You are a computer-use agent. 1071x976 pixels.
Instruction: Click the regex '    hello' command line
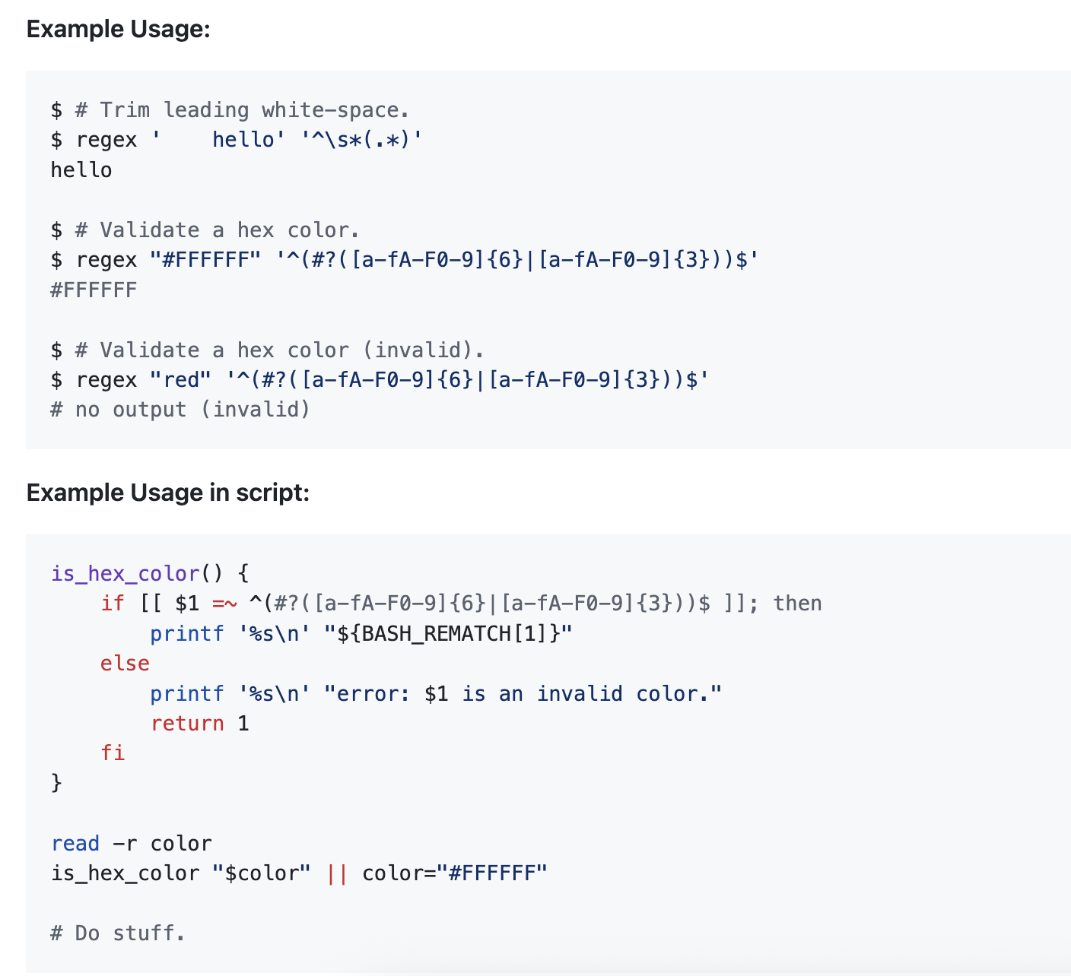[236, 140]
